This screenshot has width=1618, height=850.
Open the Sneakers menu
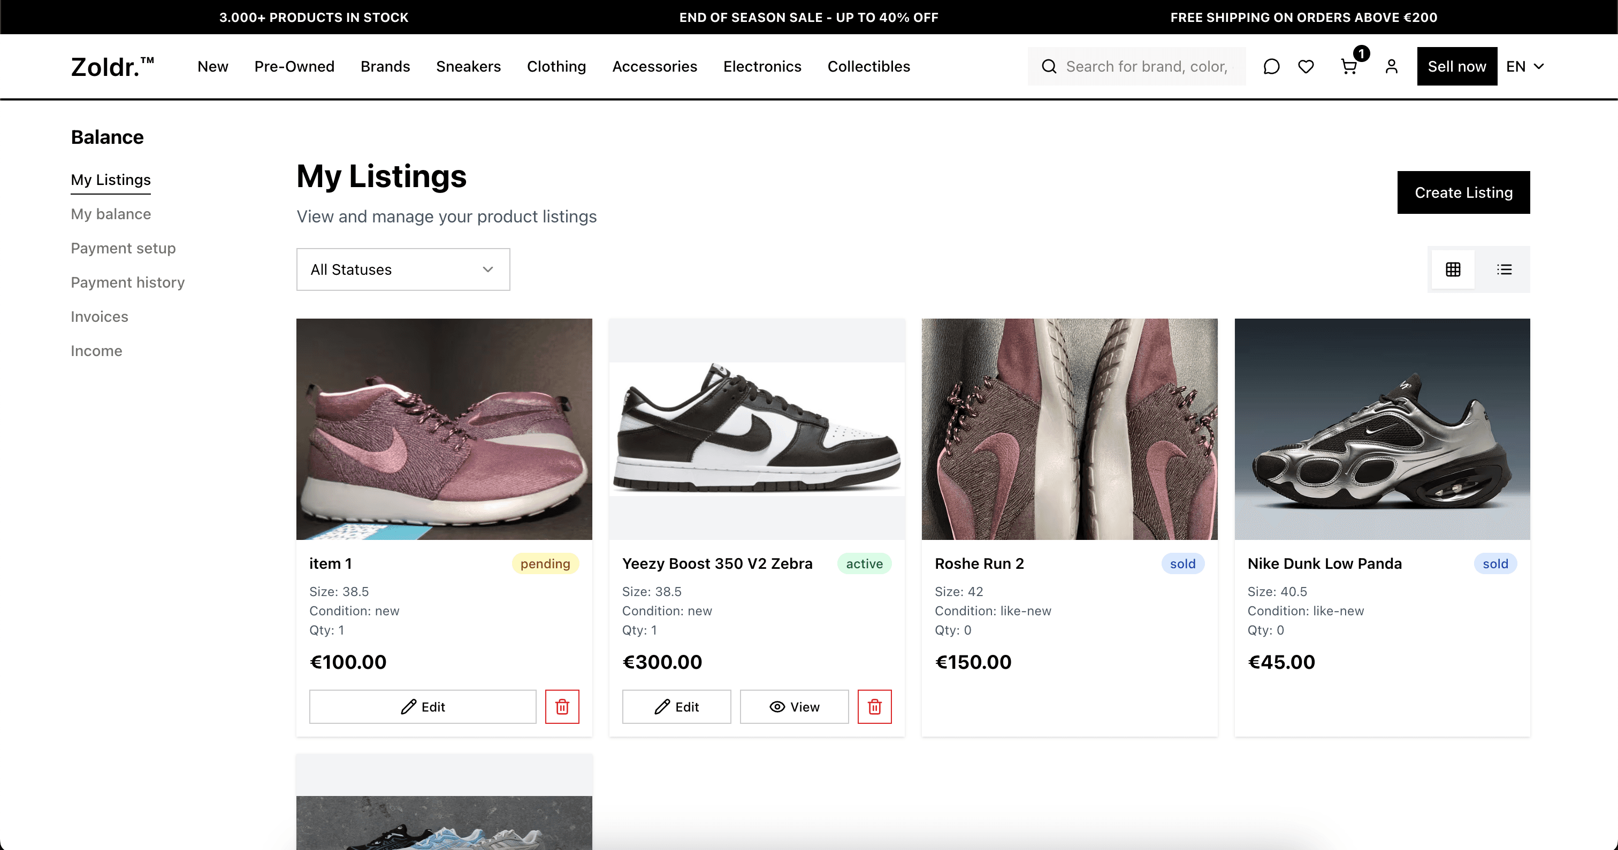[468, 66]
